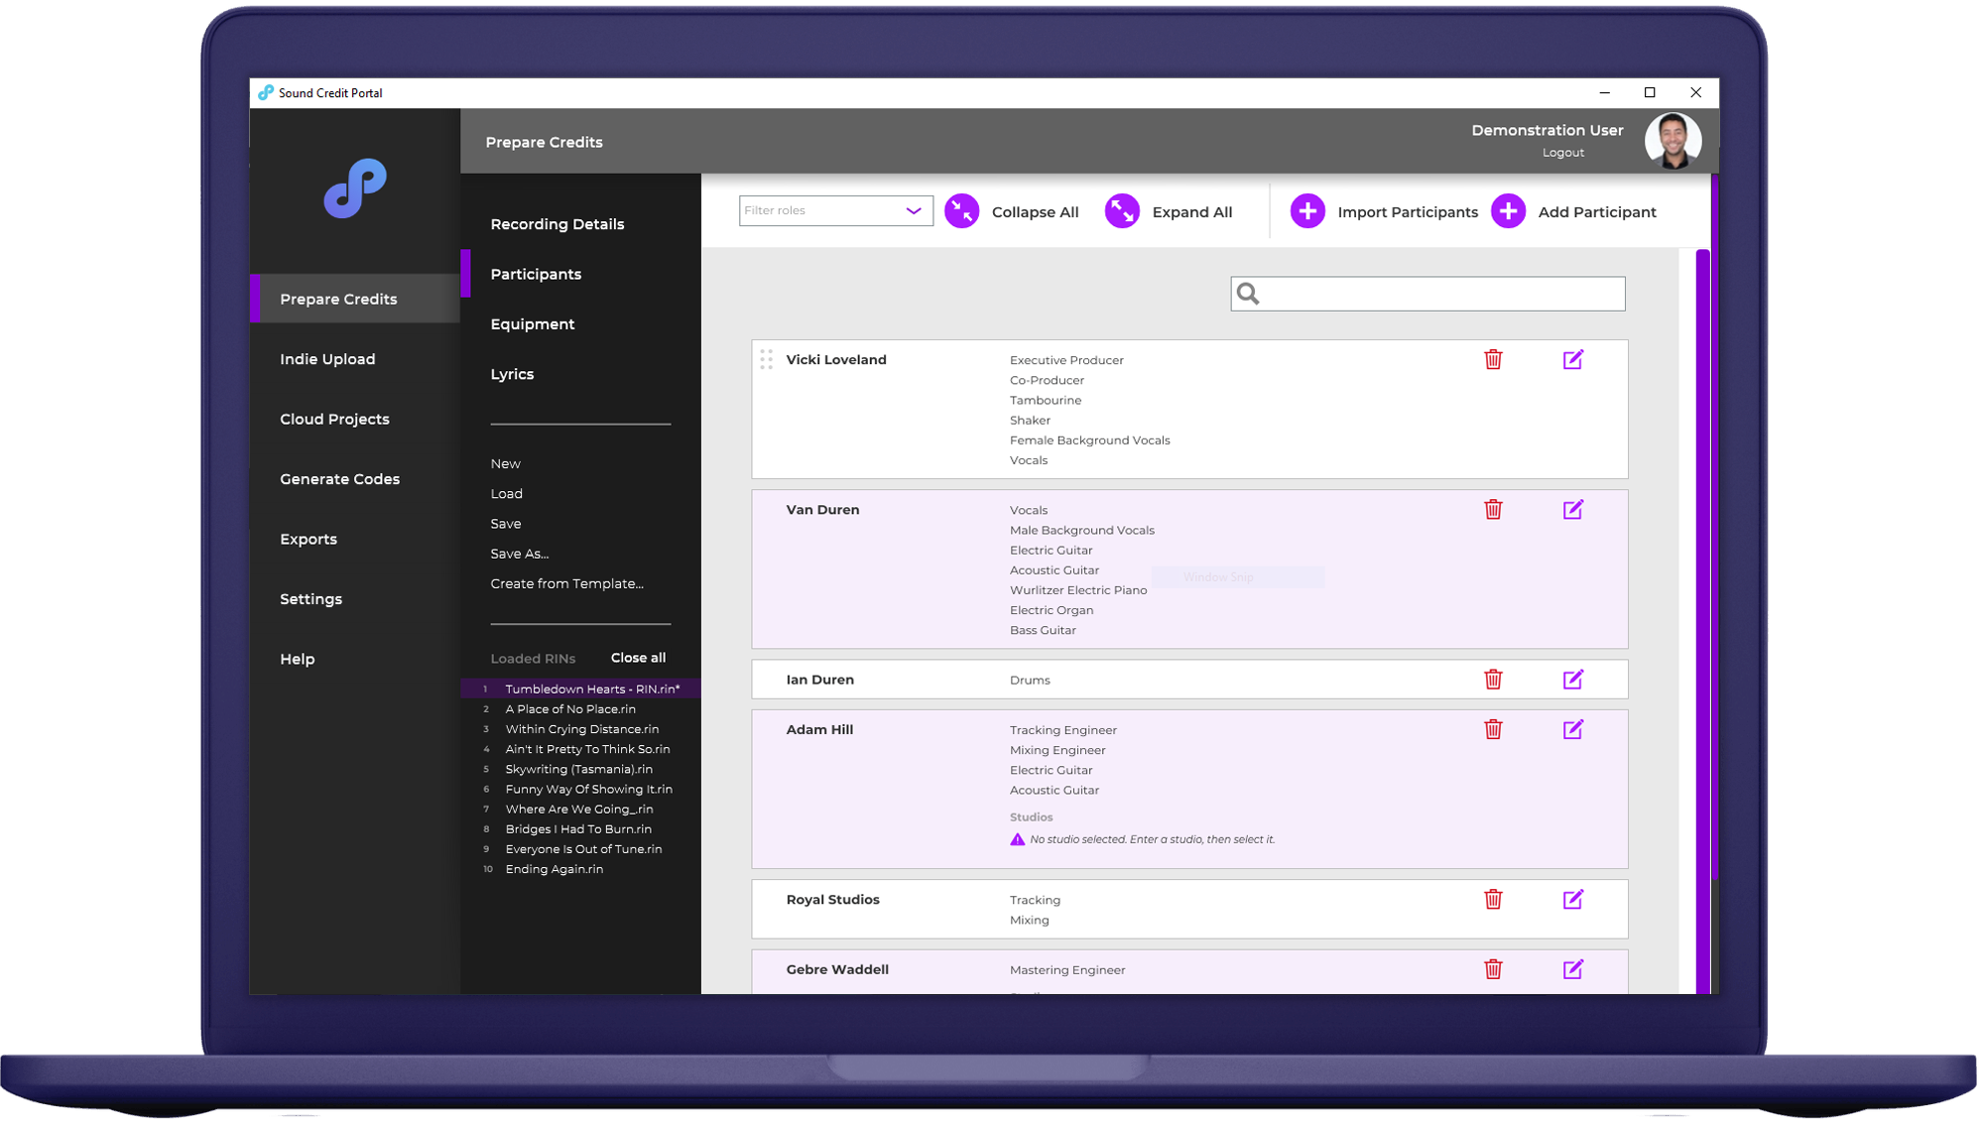Open Settings section
Screen dimensions: 1984x1129
[x=311, y=600]
